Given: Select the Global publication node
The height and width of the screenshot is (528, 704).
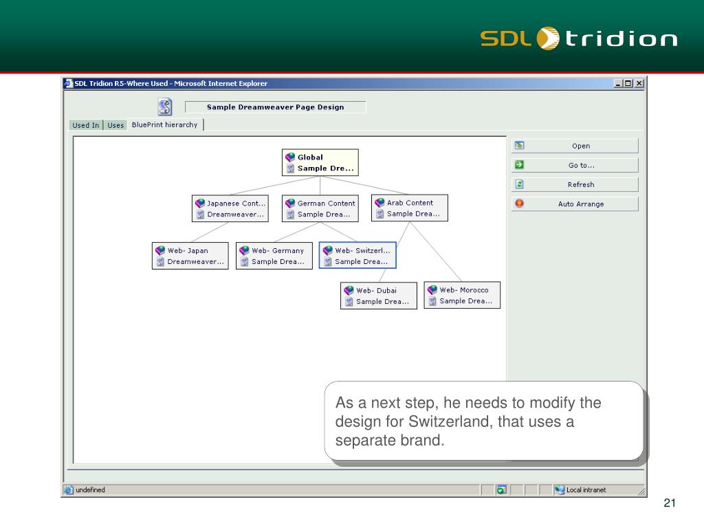Looking at the screenshot, I should pyautogui.click(x=320, y=162).
